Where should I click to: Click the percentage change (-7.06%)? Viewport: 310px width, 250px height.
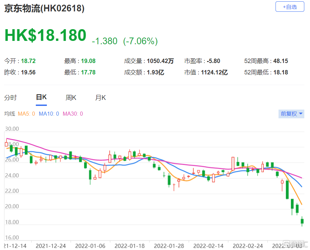(140, 41)
